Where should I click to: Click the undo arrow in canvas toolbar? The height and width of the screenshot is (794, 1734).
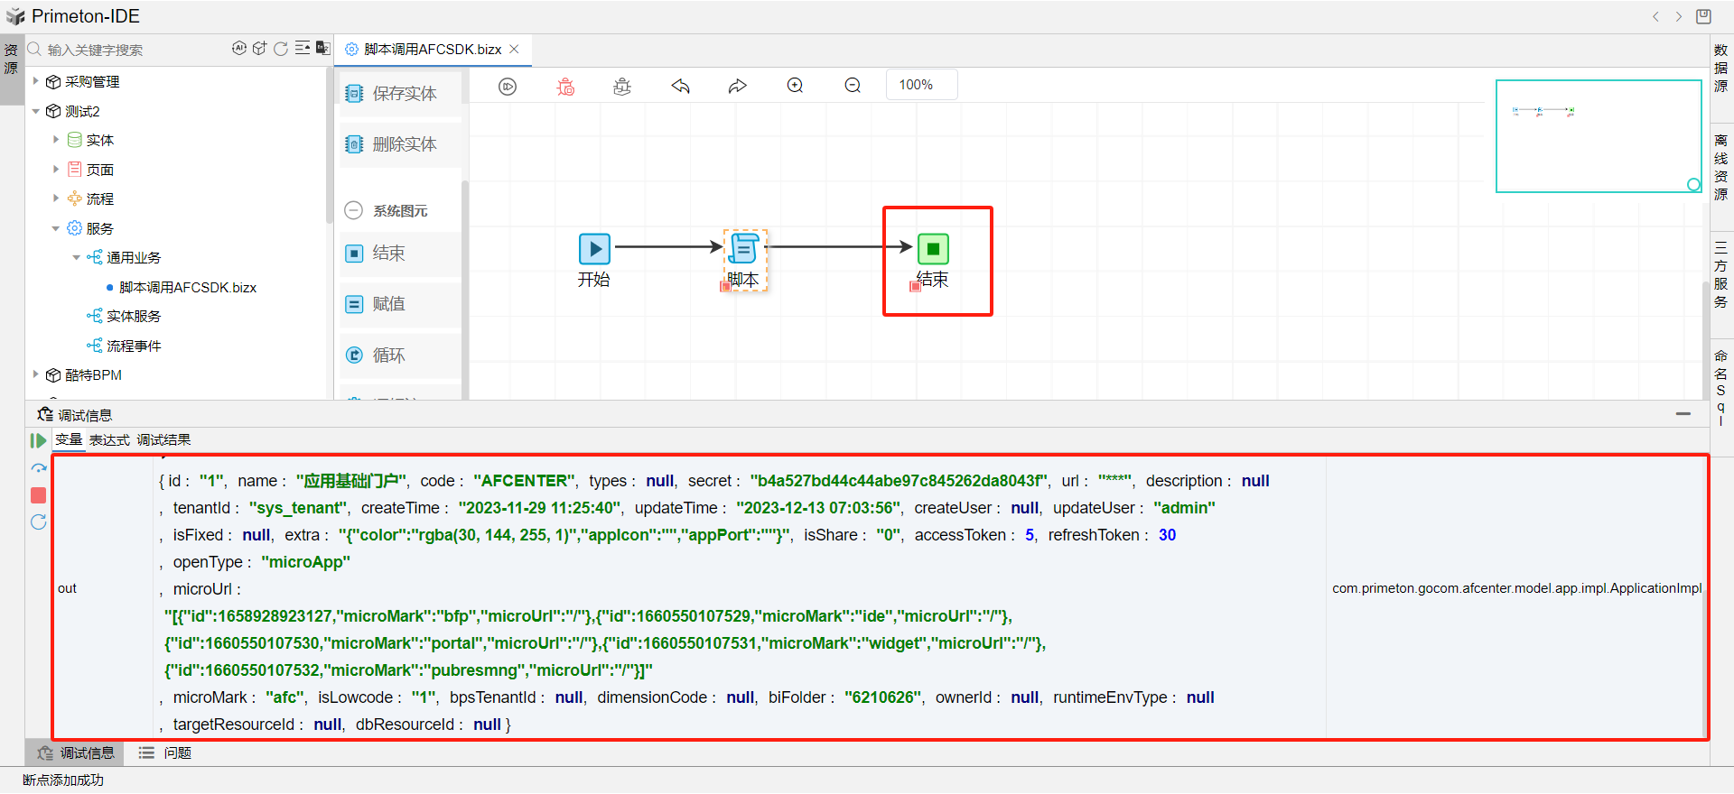click(x=680, y=87)
